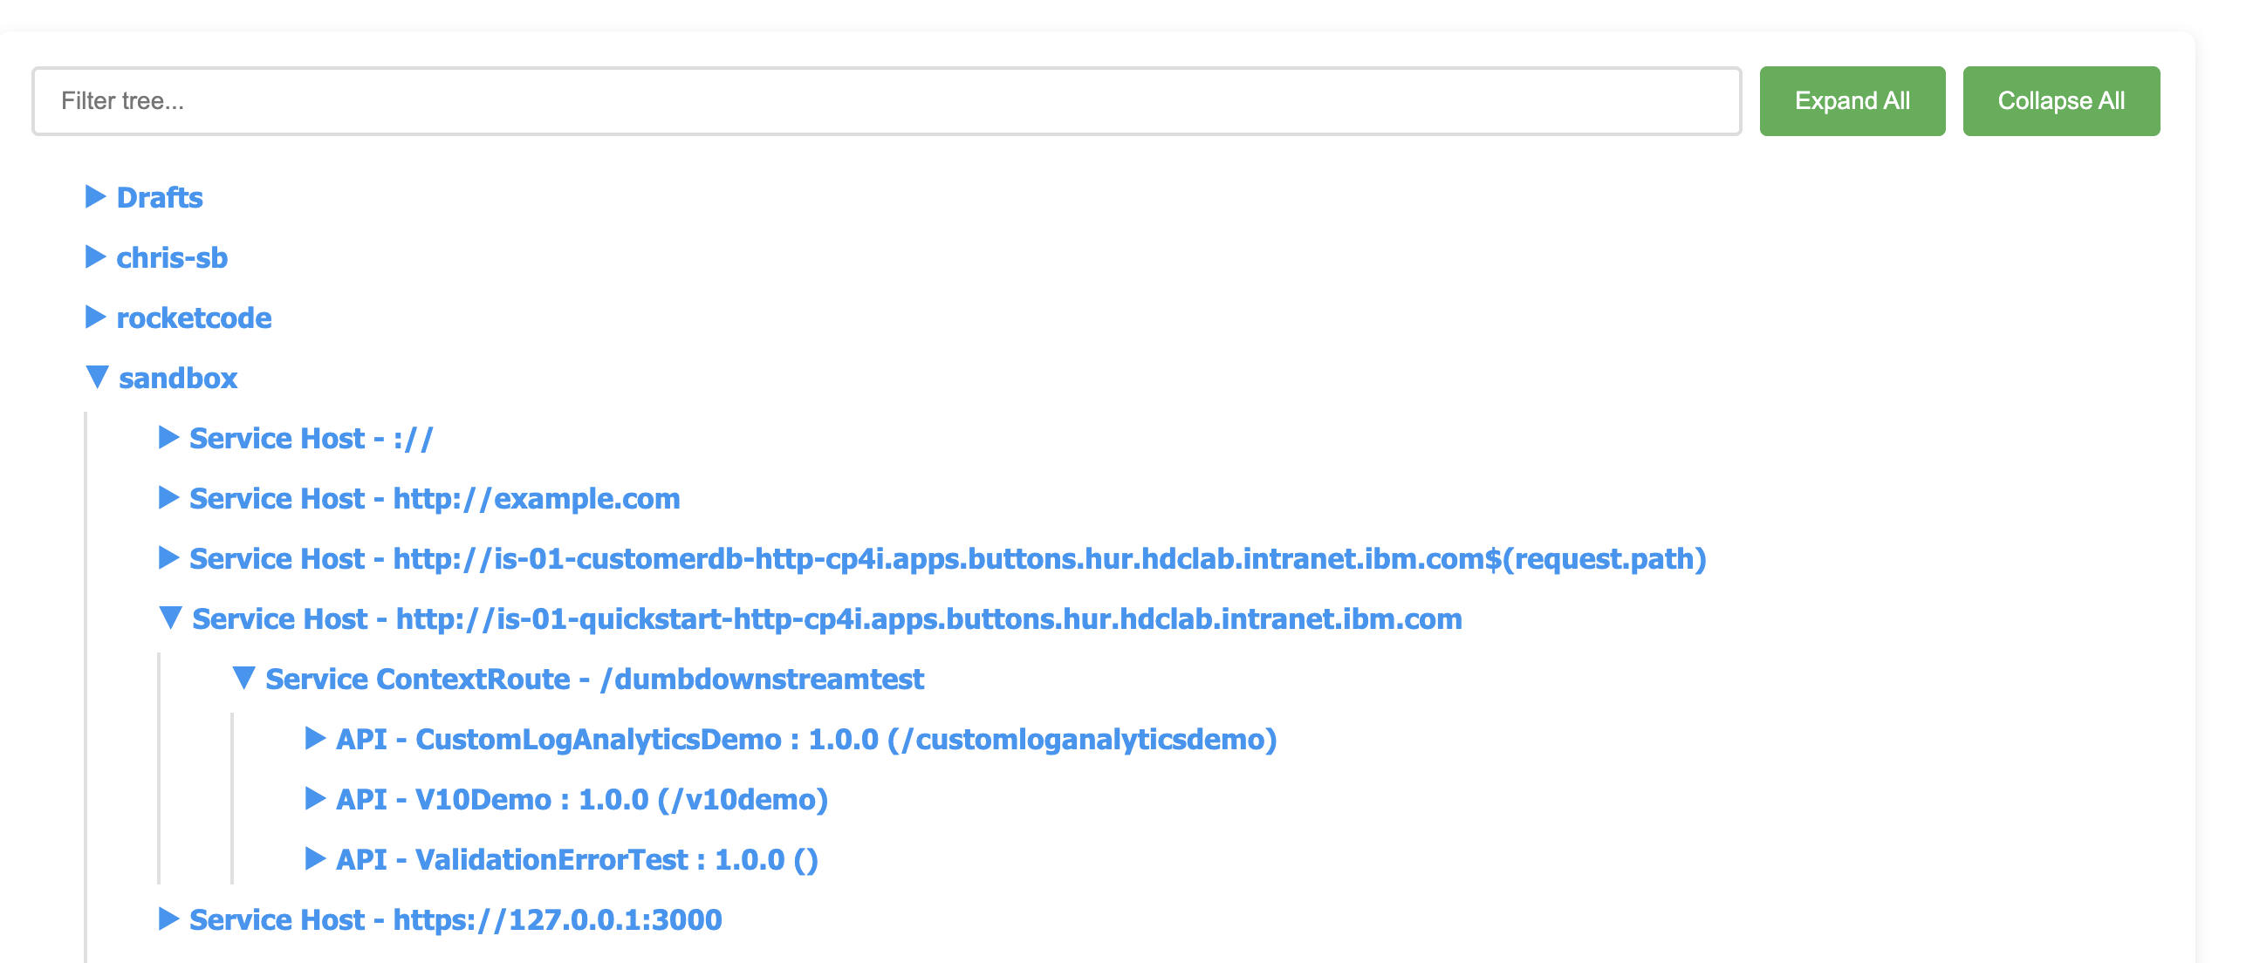The width and height of the screenshot is (2253, 963).
Task: Collapse /dumbdownstreamtest ContextRoute arrow
Action: 244,678
